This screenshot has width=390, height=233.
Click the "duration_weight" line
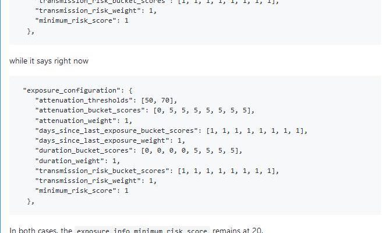coord(77,161)
